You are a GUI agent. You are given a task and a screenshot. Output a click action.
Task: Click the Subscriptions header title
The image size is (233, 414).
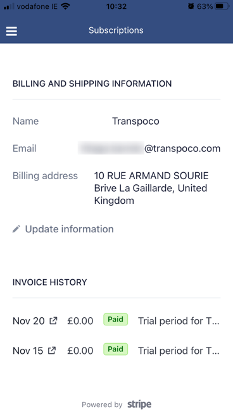pos(116,30)
